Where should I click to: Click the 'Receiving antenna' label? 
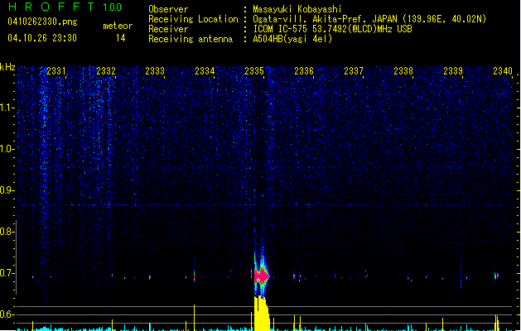point(191,39)
